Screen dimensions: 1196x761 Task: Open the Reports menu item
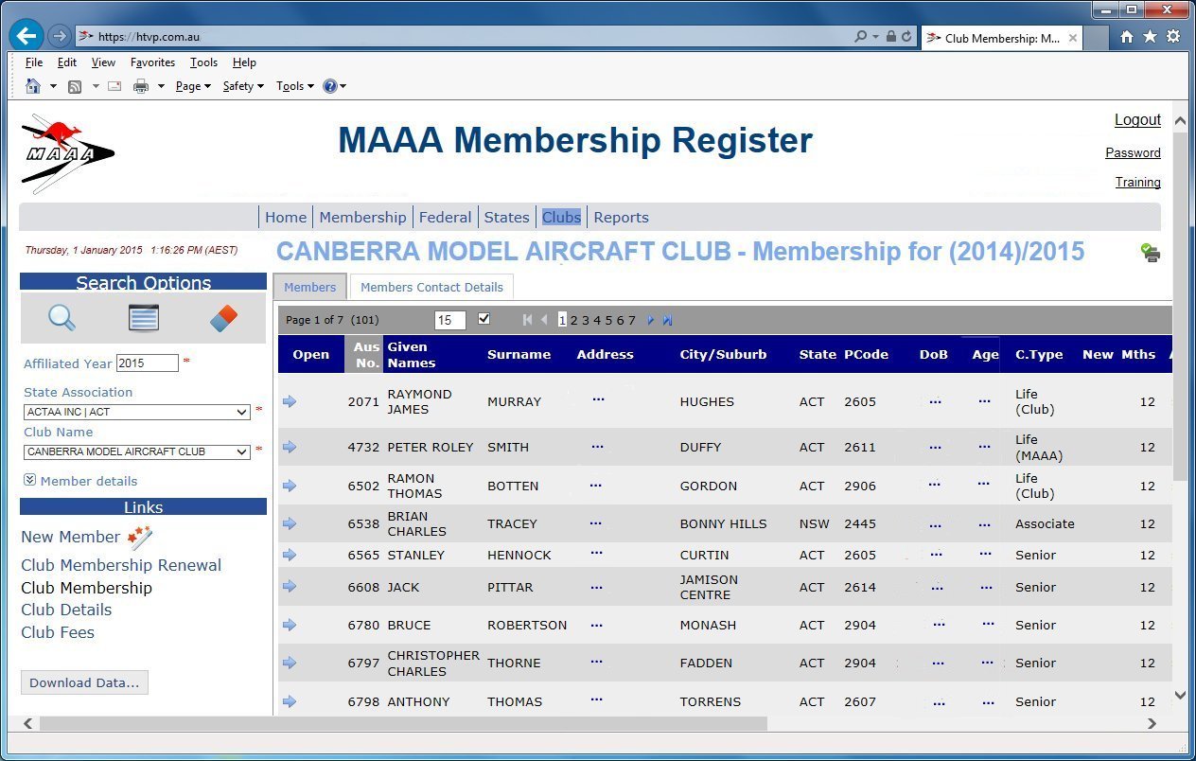621,217
